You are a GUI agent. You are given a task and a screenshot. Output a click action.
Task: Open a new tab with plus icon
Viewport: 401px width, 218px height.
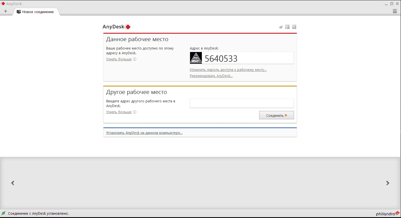click(6, 11)
